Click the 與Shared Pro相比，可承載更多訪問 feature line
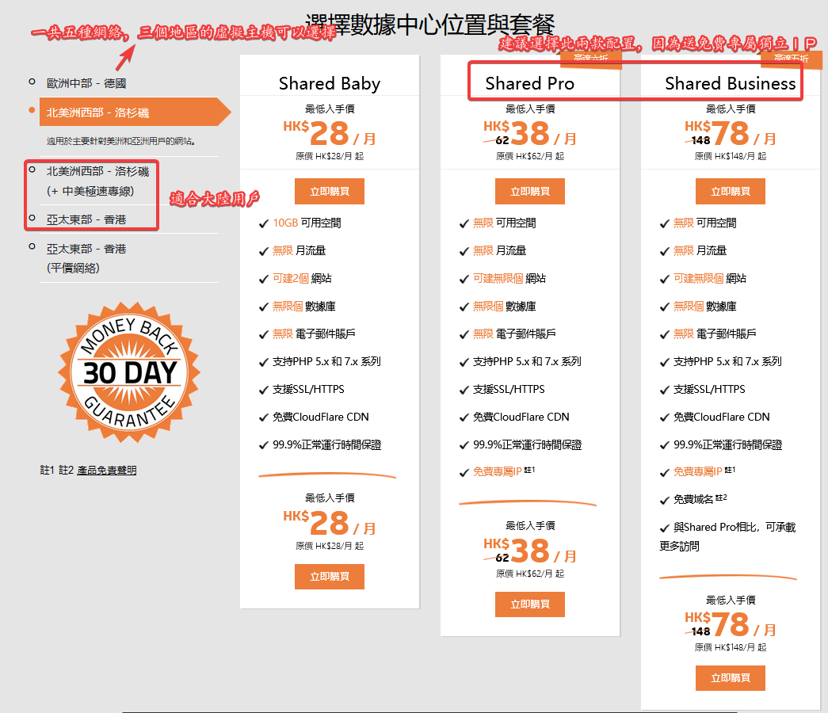This screenshot has height=713, width=828. coord(727,536)
